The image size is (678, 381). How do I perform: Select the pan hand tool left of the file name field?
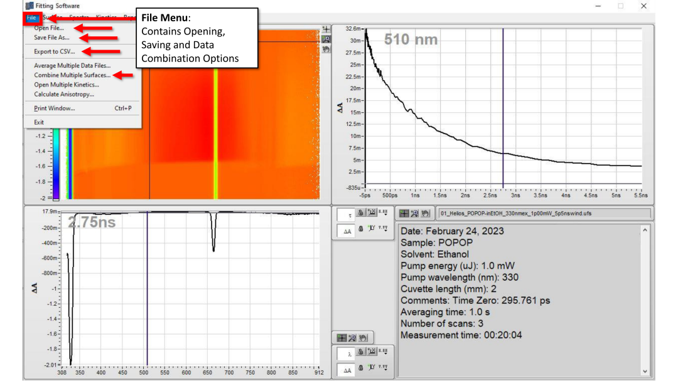(x=425, y=213)
